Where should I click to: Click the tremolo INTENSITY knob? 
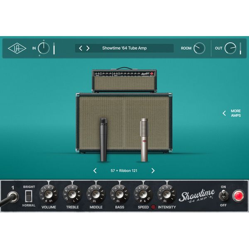pyautogui.click(x=167, y=194)
